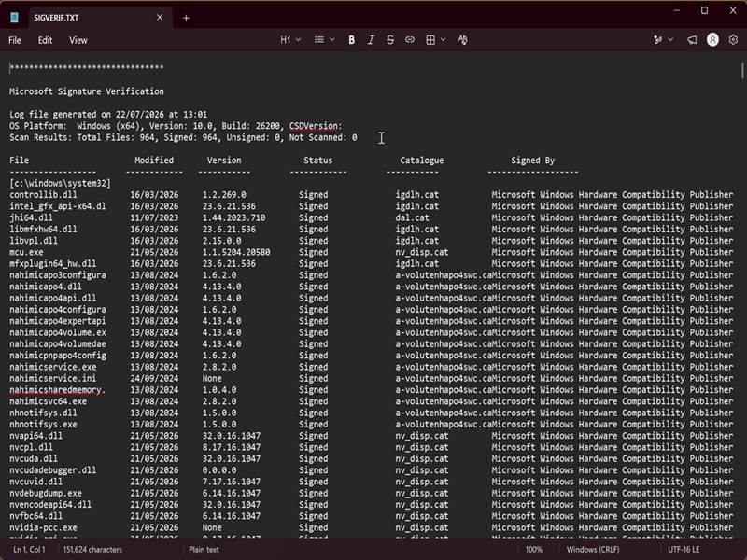Toggle bold formatting
This screenshot has width=747, height=560.
pyautogui.click(x=352, y=40)
